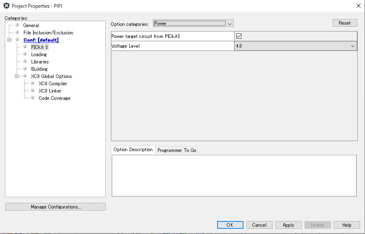Click the bullet icon beside Code Coverage
The image size is (365, 234).
[32, 98]
